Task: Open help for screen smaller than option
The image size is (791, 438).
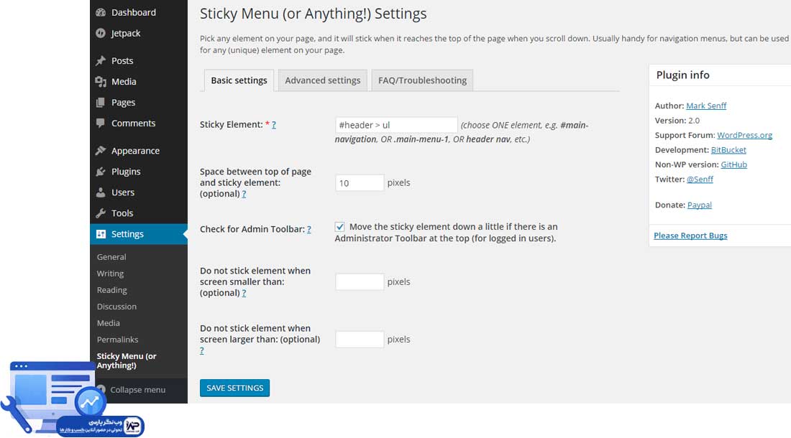Action: (x=244, y=293)
